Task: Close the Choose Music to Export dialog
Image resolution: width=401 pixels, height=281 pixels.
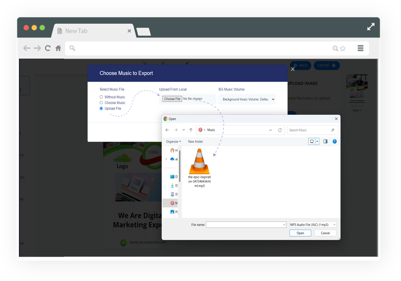Action: coord(293,69)
